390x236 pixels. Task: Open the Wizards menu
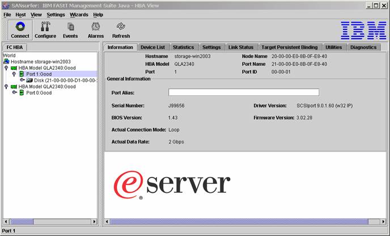(x=79, y=15)
